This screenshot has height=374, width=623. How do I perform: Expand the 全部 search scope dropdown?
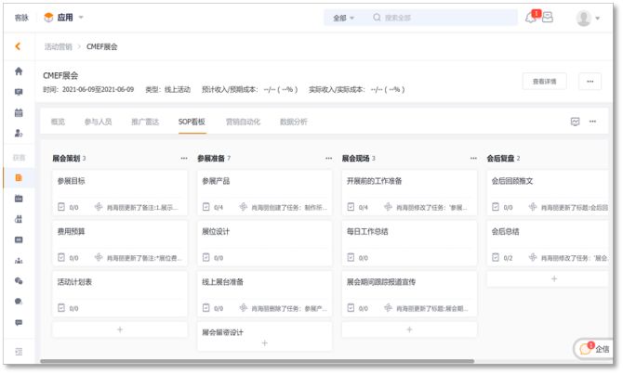coord(344,18)
